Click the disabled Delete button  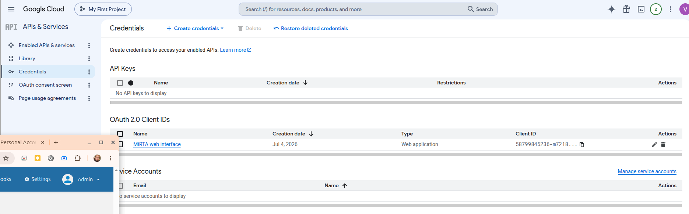[250, 28]
